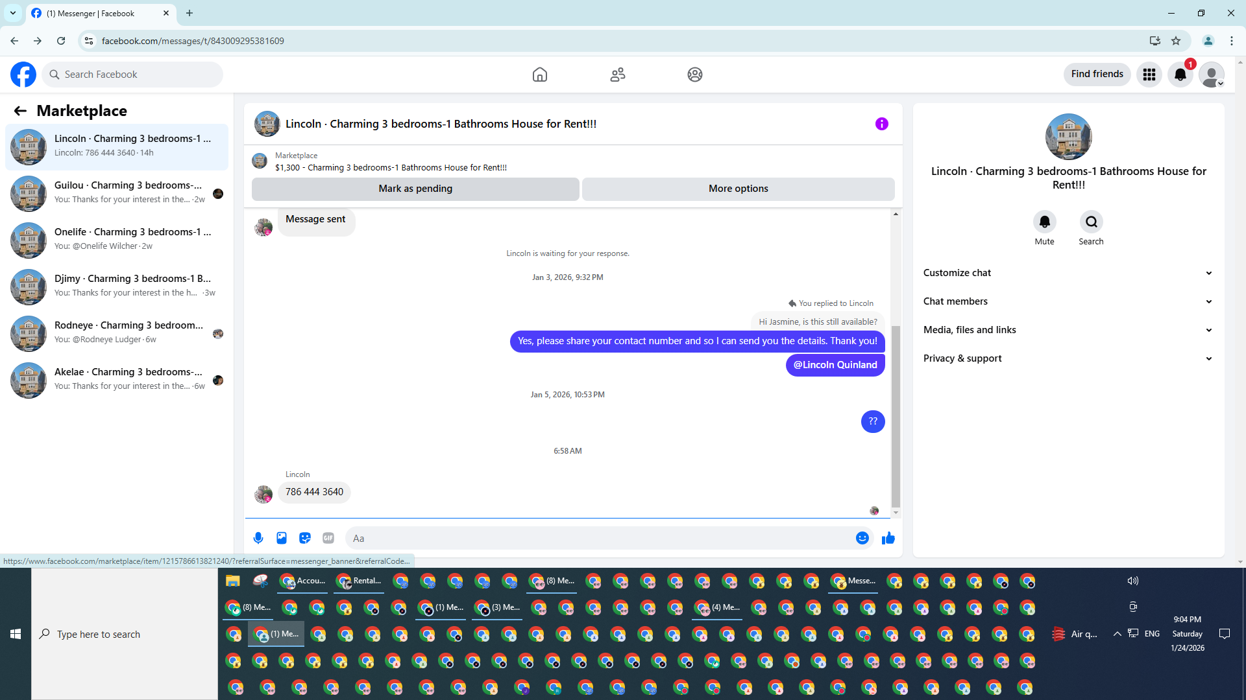The height and width of the screenshot is (700, 1246).
Task: Open the conversation information icon
Action: click(x=881, y=124)
